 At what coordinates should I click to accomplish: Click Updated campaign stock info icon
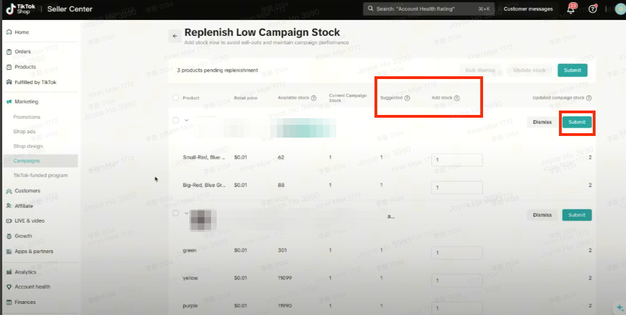(589, 98)
